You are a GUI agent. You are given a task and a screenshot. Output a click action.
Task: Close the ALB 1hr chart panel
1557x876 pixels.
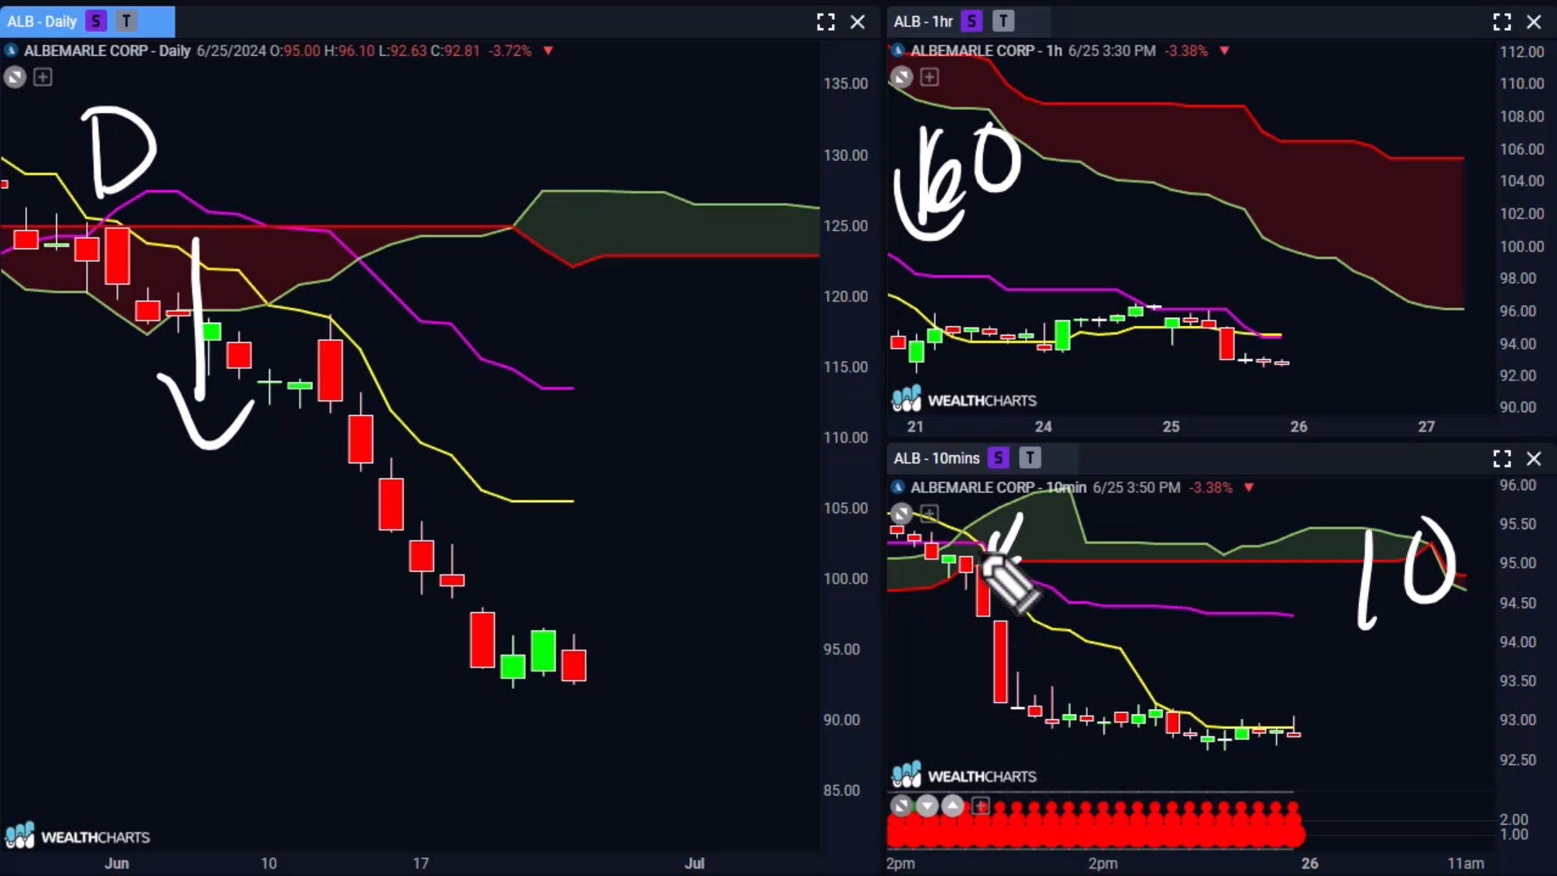tap(1533, 22)
